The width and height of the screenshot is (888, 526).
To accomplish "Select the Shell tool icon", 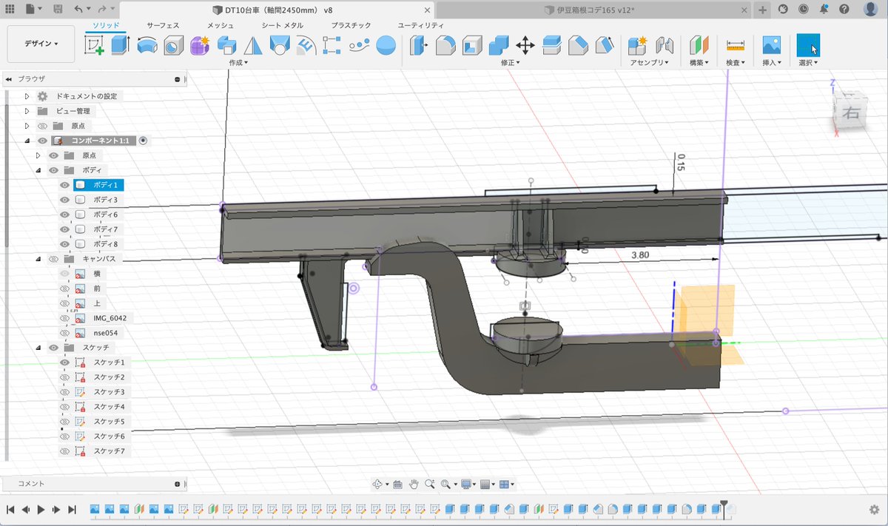I will click(x=471, y=45).
